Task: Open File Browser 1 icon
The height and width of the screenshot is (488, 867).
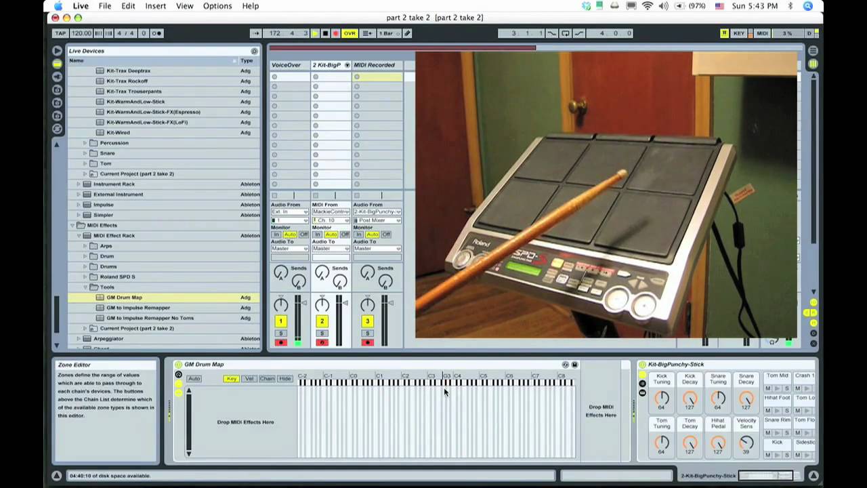Action: tap(57, 89)
